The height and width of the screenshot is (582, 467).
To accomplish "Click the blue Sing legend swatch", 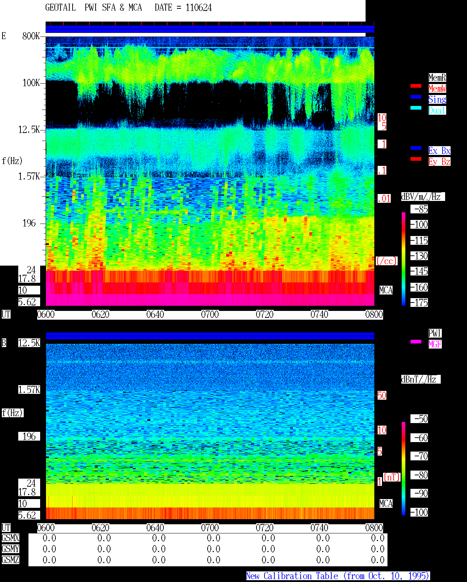I will coord(416,97).
